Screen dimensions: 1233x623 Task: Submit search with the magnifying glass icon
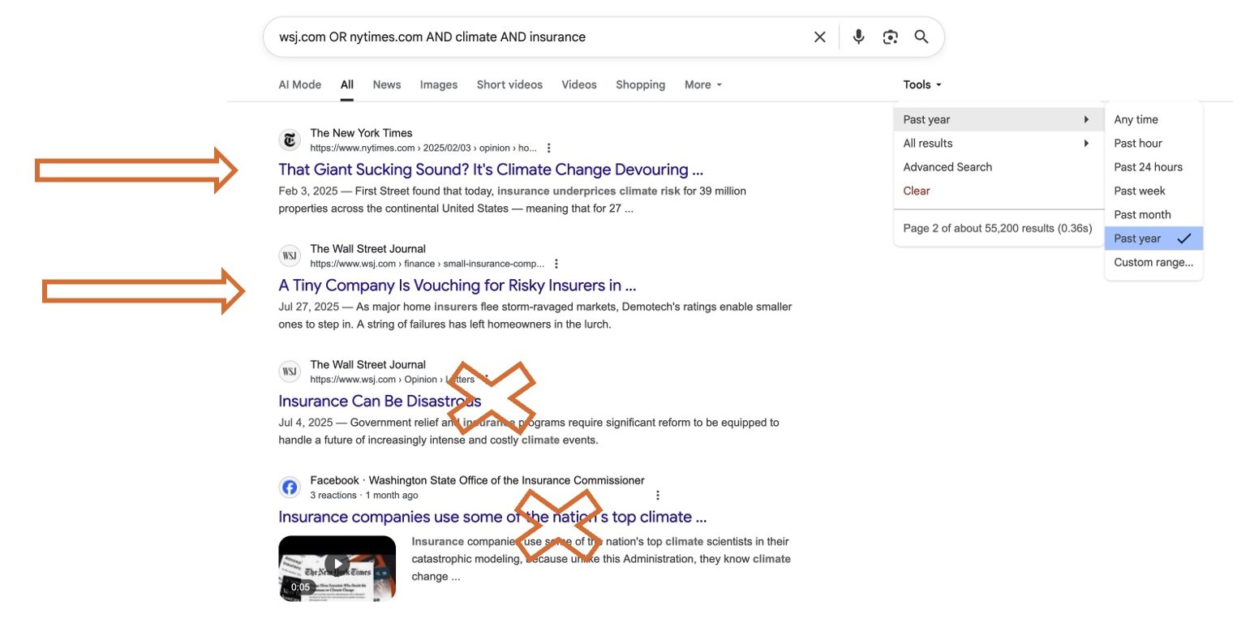pyautogui.click(x=922, y=37)
